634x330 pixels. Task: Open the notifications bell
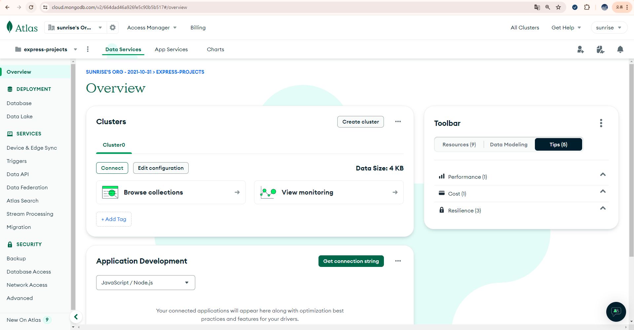(x=620, y=50)
